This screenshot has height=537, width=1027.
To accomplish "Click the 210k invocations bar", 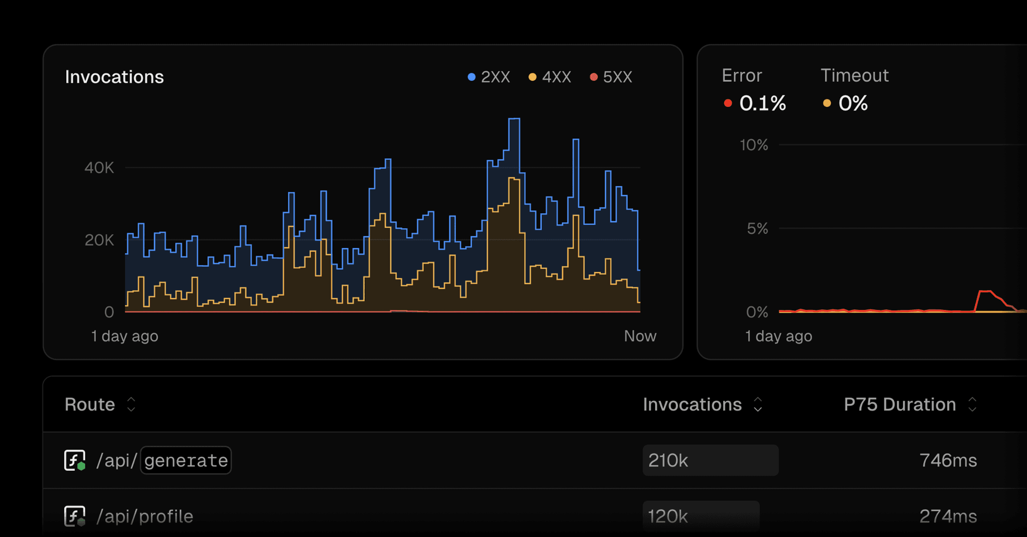I will point(710,460).
